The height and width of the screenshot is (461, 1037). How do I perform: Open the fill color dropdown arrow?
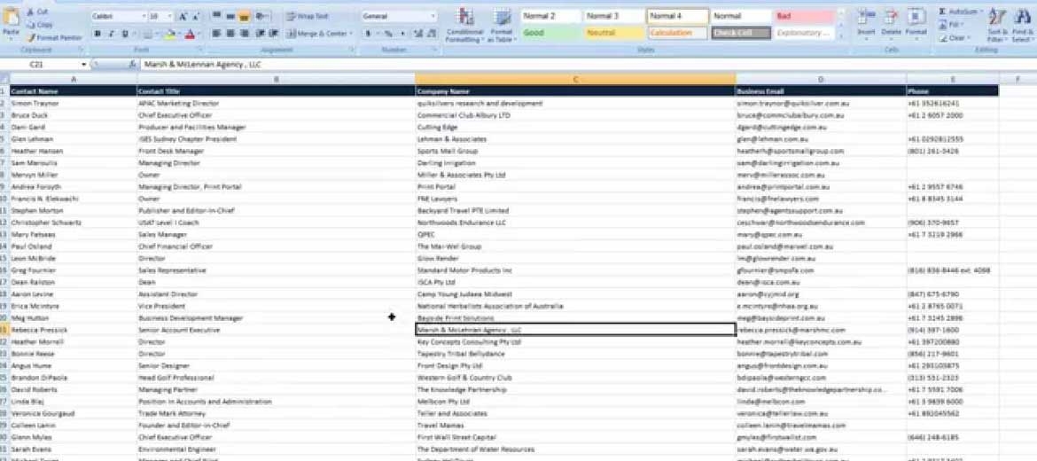[179, 34]
